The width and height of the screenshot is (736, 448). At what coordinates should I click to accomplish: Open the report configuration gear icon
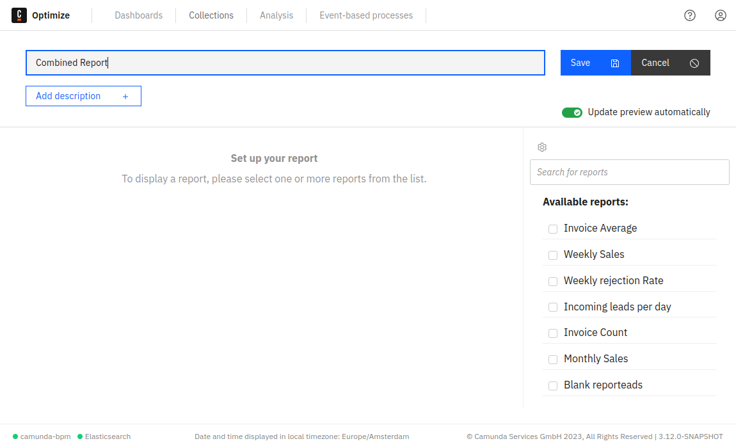click(x=542, y=147)
